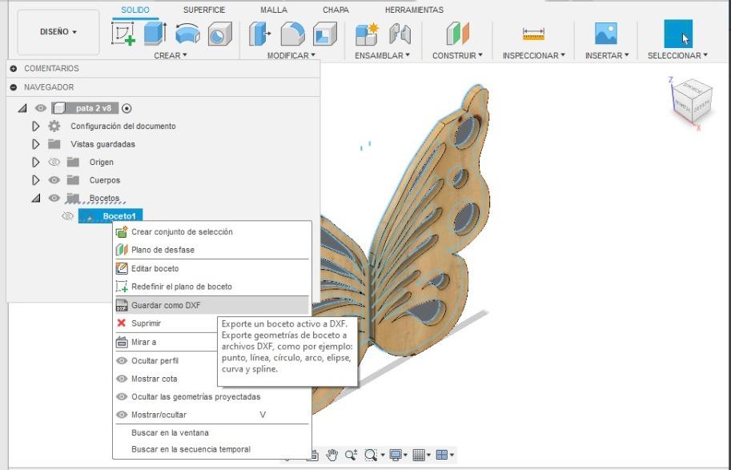The image size is (731, 470).
Task: Open the Viewports layout icon
Action: [x=444, y=455]
